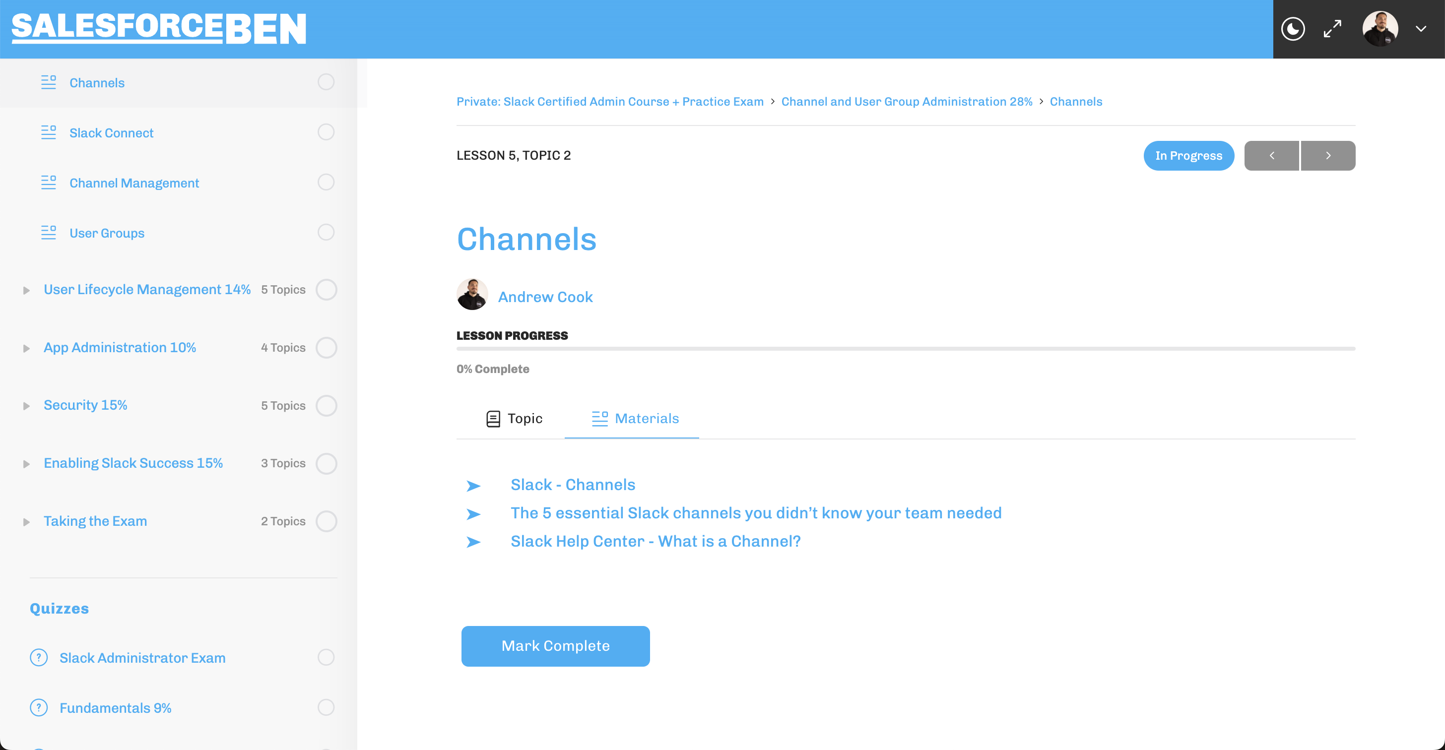Viewport: 1445px width, 750px height.
Task: Click the In Progress status badge
Action: (x=1188, y=156)
